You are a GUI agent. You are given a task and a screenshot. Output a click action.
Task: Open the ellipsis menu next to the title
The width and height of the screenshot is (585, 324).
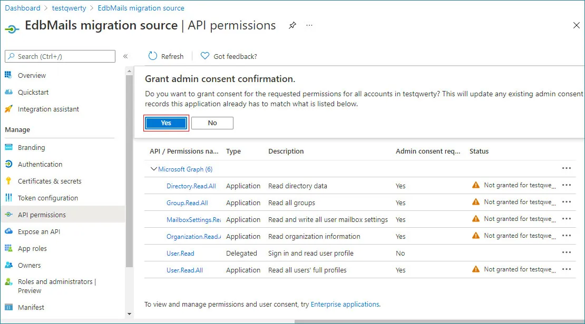click(309, 25)
